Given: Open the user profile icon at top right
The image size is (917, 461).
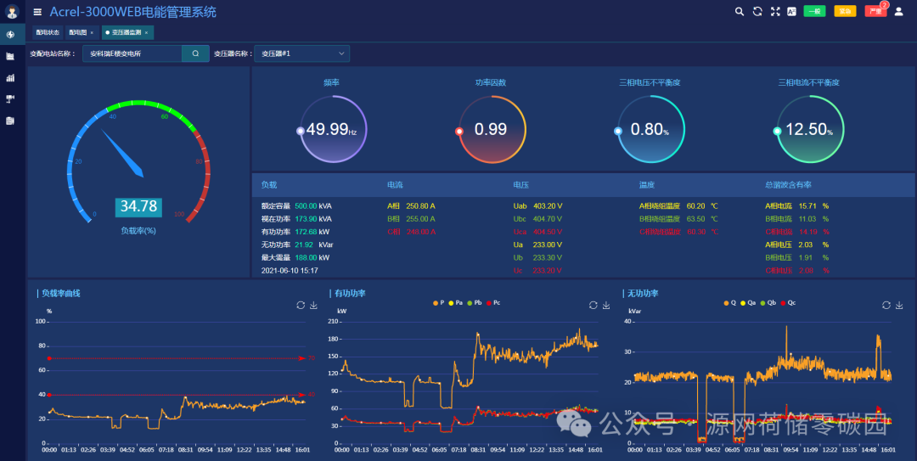Looking at the screenshot, I should [899, 12].
